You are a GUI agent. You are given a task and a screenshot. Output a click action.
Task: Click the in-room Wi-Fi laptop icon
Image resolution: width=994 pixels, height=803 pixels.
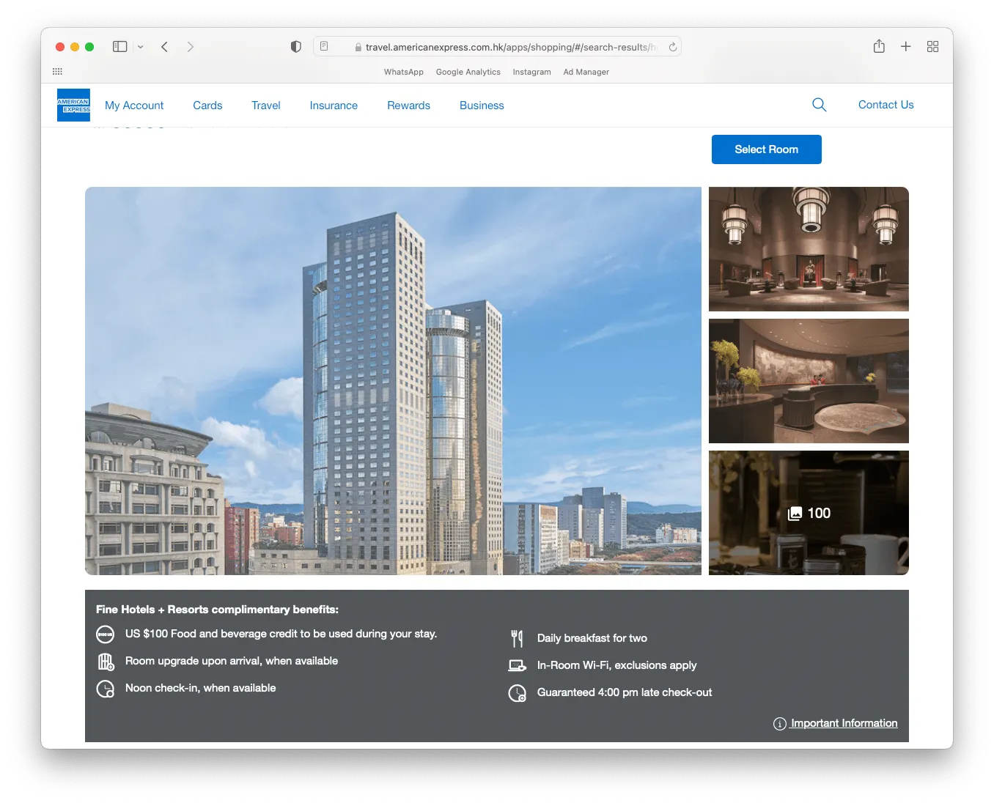click(x=518, y=665)
